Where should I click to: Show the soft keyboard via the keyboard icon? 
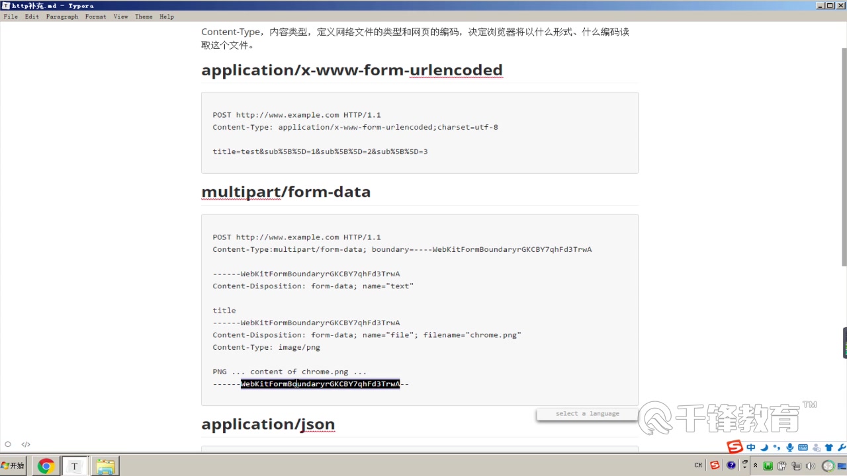[803, 448]
